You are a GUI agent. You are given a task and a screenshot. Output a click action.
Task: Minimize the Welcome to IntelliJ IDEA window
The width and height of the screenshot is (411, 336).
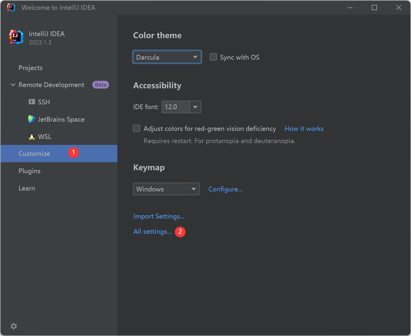tap(350, 7)
